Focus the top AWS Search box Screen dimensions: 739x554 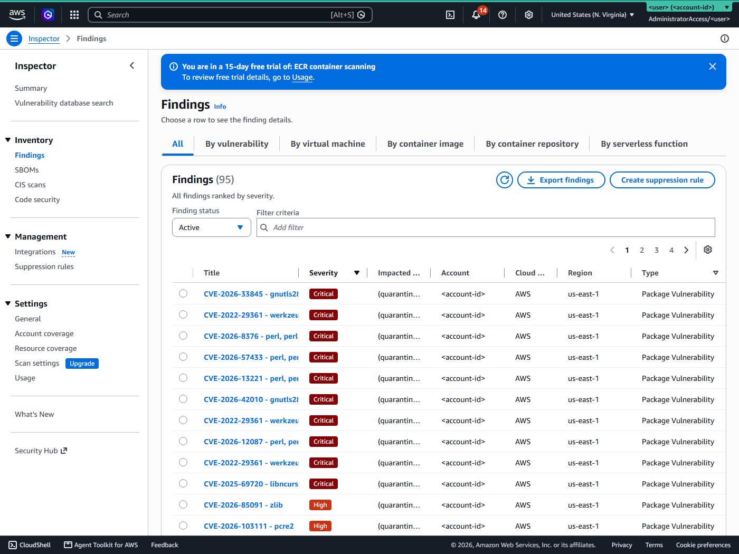coord(230,15)
